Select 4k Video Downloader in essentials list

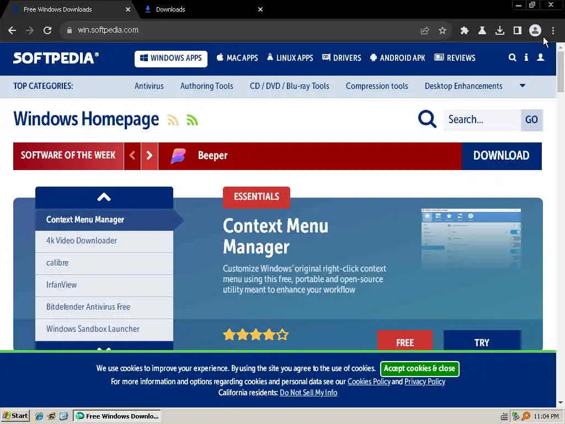(x=104, y=241)
